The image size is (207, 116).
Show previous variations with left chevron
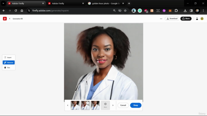68,105
